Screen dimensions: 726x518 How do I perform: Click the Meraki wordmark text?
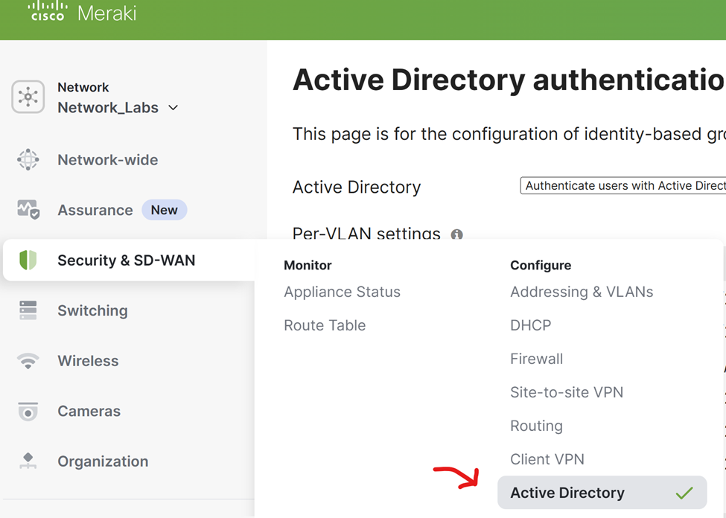[107, 13]
